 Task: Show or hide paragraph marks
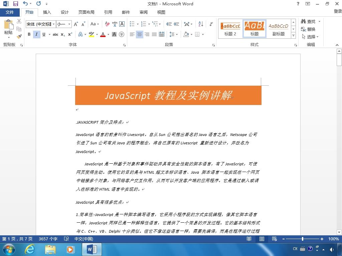[211, 24]
